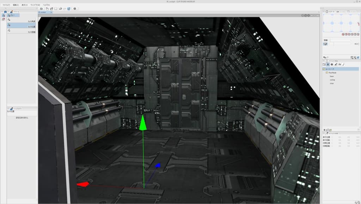Adjust the 距離 distance slider

point(340,40)
